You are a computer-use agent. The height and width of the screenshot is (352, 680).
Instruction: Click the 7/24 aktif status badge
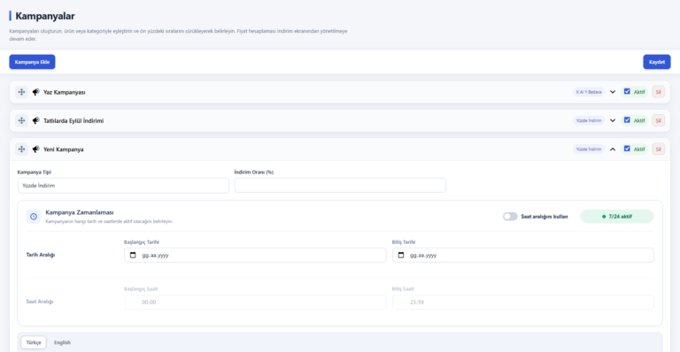[616, 217]
